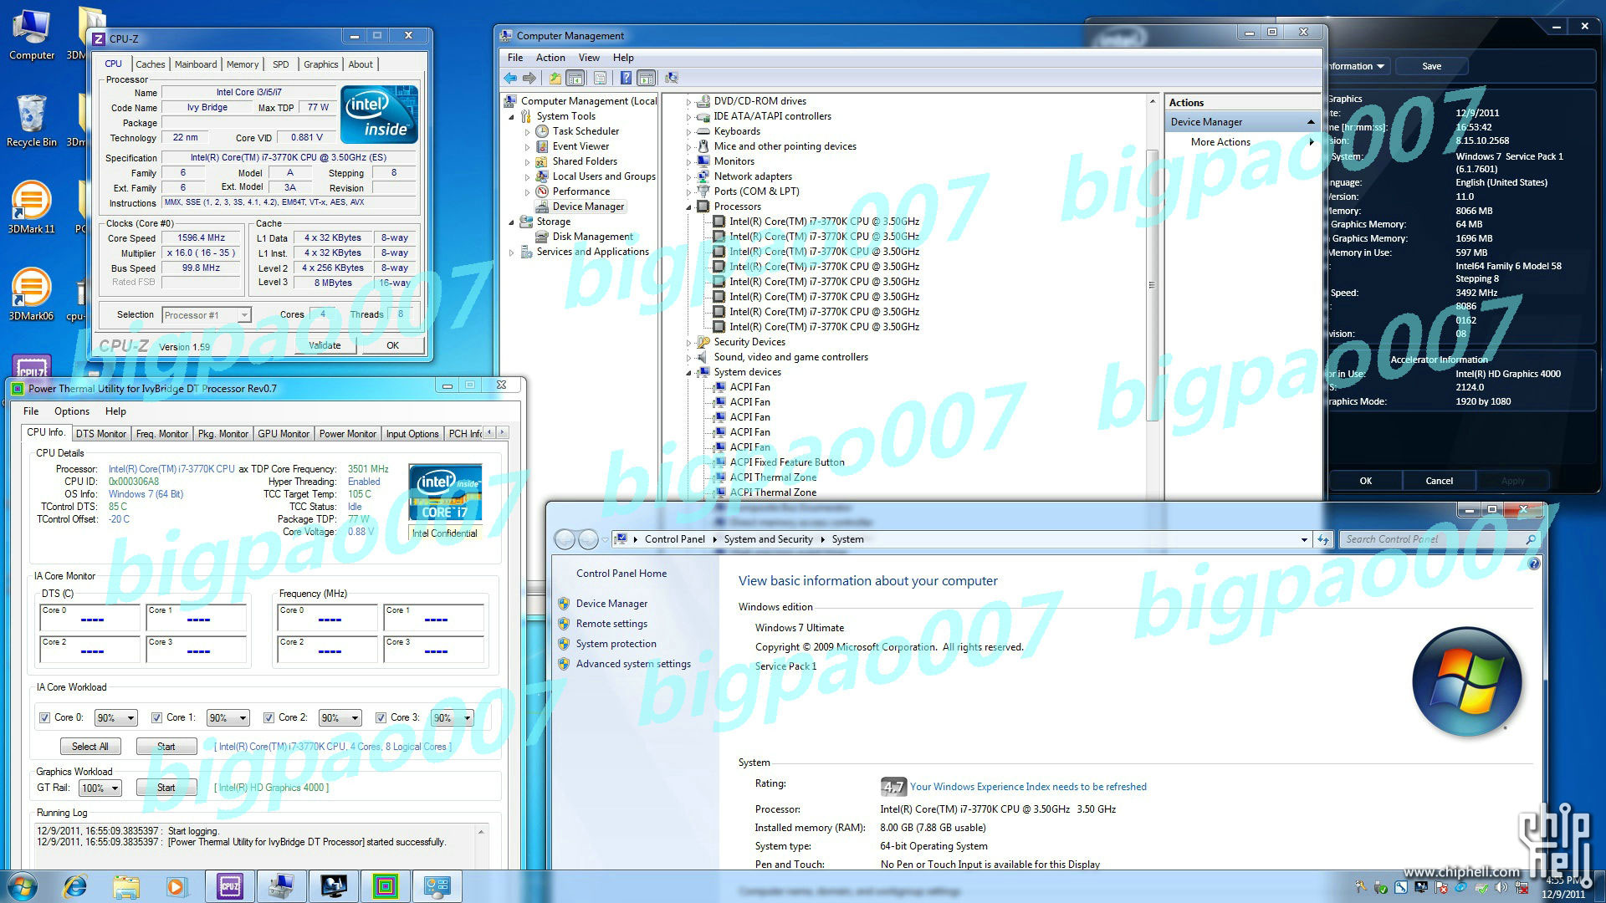Click Scan for hardware changes toolbar icon
This screenshot has height=903, width=1606.
tap(671, 78)
